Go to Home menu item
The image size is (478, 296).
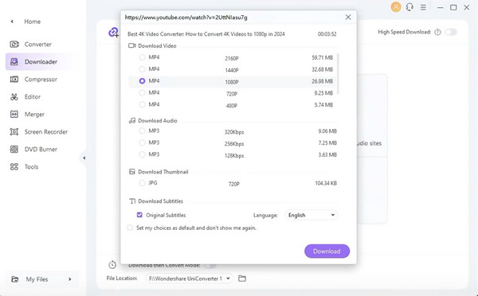point(33,21)
